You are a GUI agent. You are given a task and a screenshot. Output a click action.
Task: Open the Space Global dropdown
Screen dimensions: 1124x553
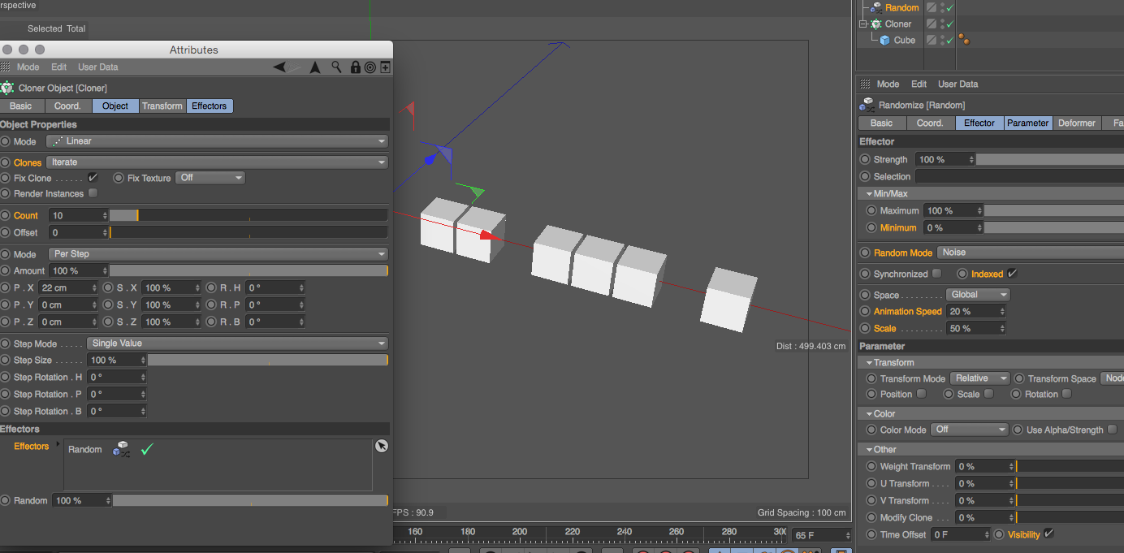[978, 295]
